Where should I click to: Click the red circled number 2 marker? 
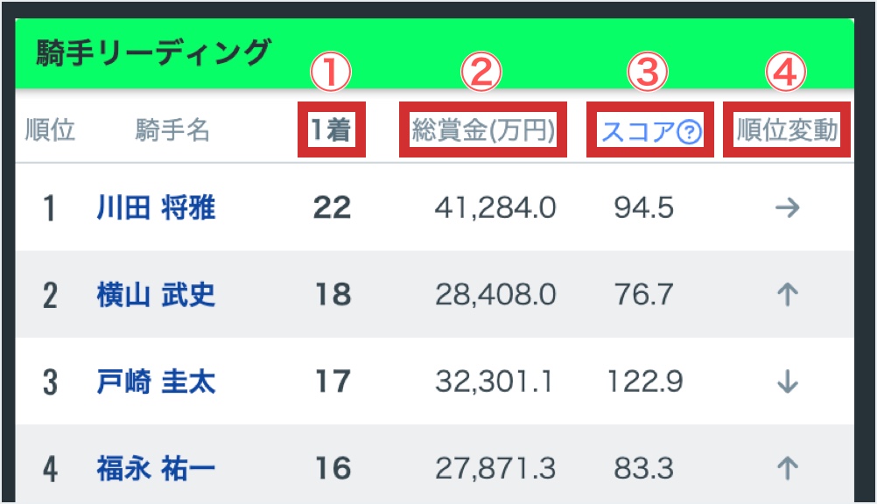pos(481,73)
